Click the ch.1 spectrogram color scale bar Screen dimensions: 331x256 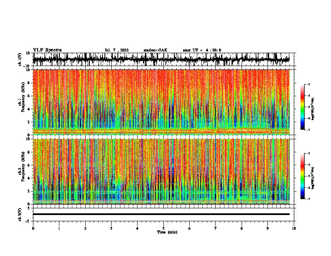303,107
